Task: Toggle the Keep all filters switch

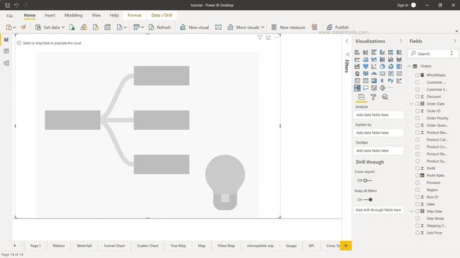Action: pos(368,199)
